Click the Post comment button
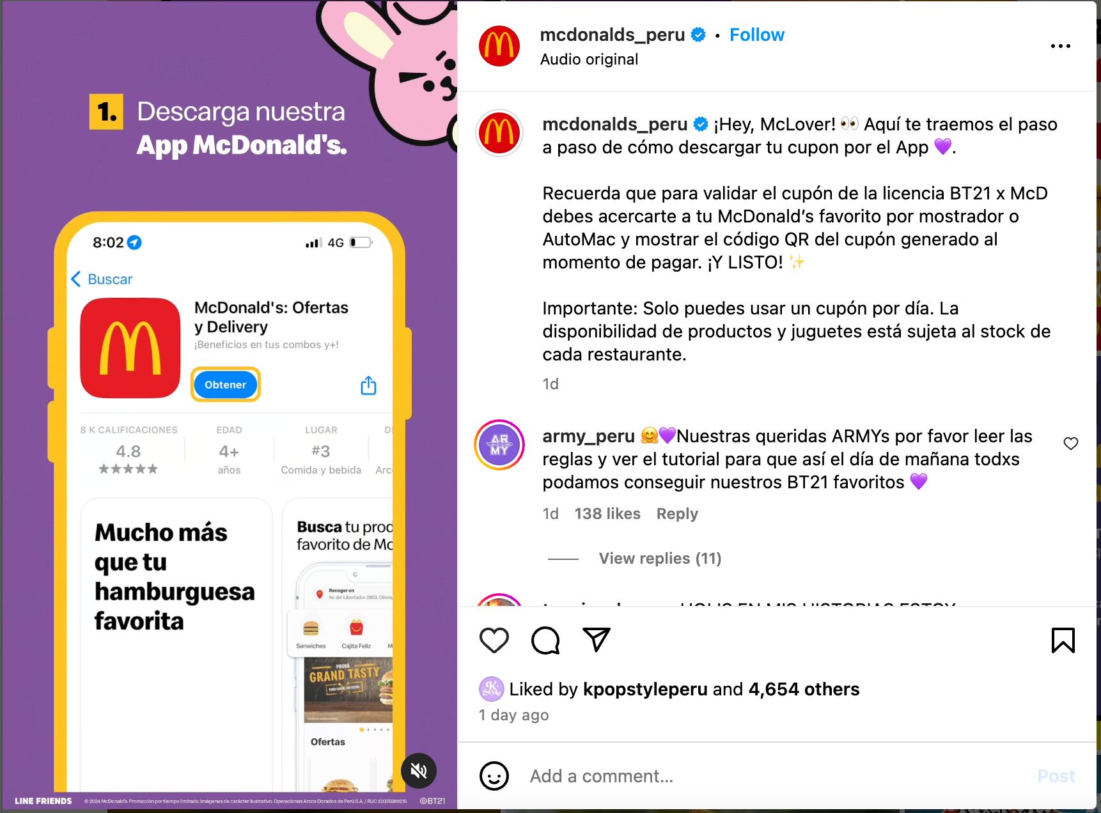This screenshot has width=1101, height=813. pos(1056,776)
